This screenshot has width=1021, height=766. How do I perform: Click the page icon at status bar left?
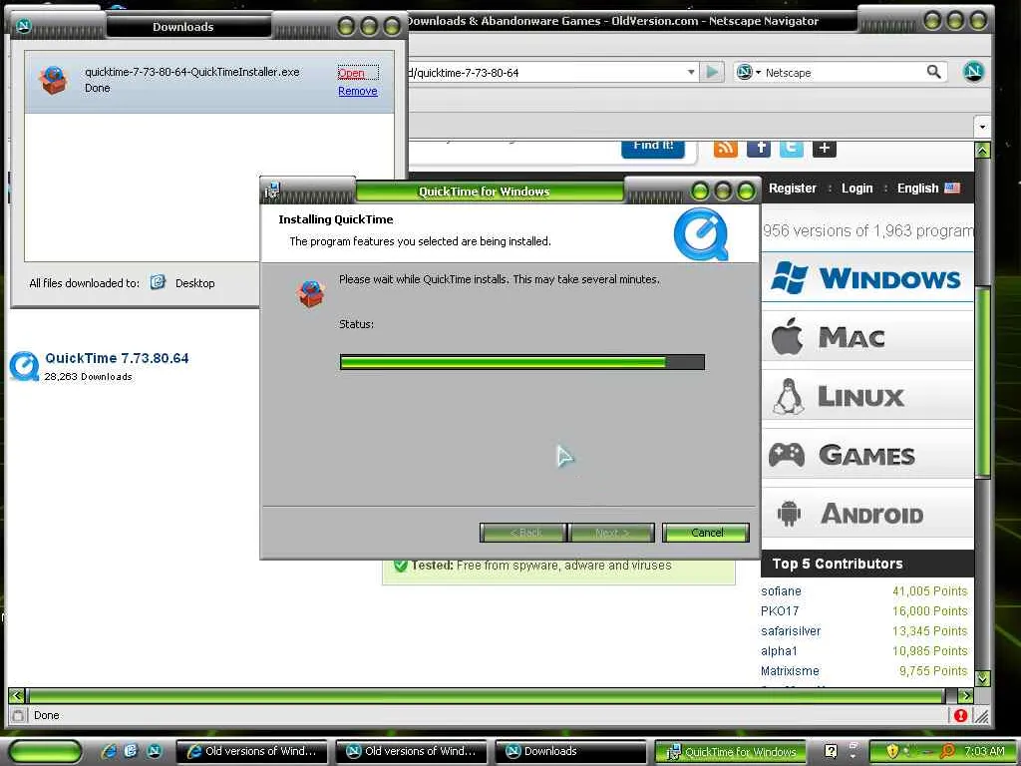point(18,715)
